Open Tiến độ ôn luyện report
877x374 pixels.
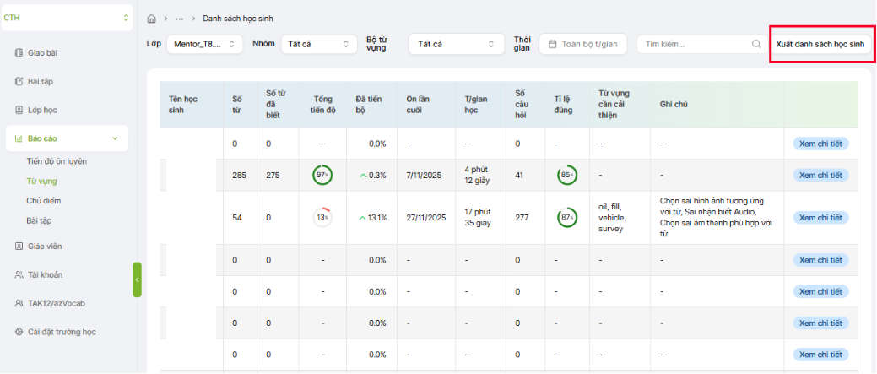pyautogui.click(x=57, y=161)
